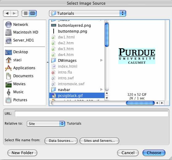172x160 pixels.
Task: Open Pictures in the sidebar
Action: (16, 100)
